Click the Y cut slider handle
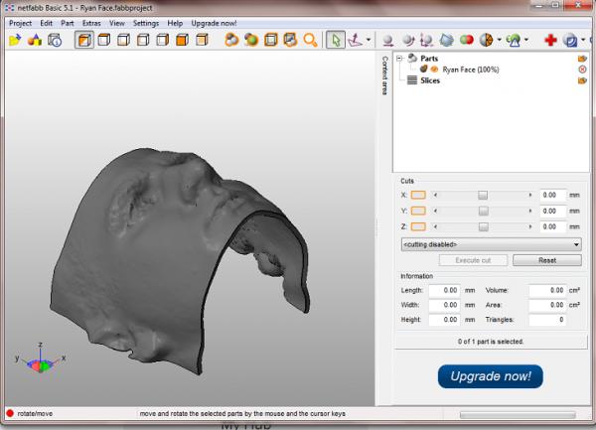596x430 pixels. coord(484,211)
